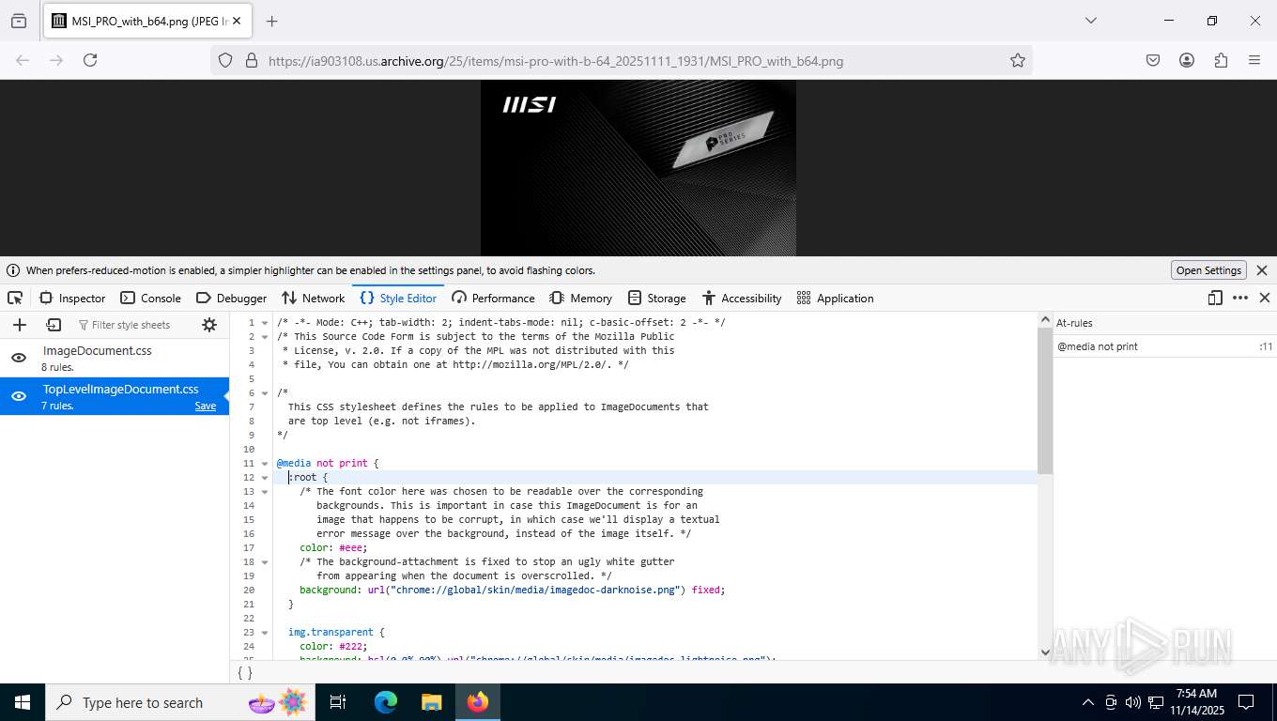The height and width of the screenshot is (721, 1277).
Task: Collapse the comment fold at line 1
Action: coord(265,322)
